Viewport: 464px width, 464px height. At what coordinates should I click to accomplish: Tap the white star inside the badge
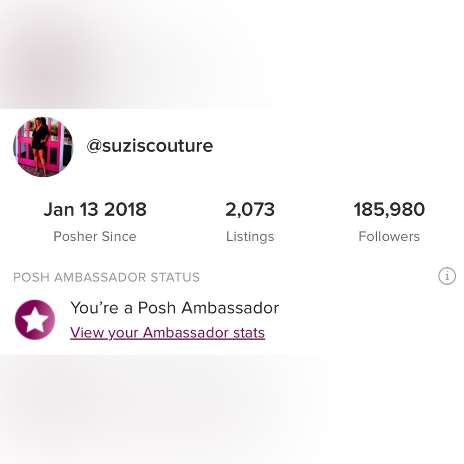[x=35, y=320]
